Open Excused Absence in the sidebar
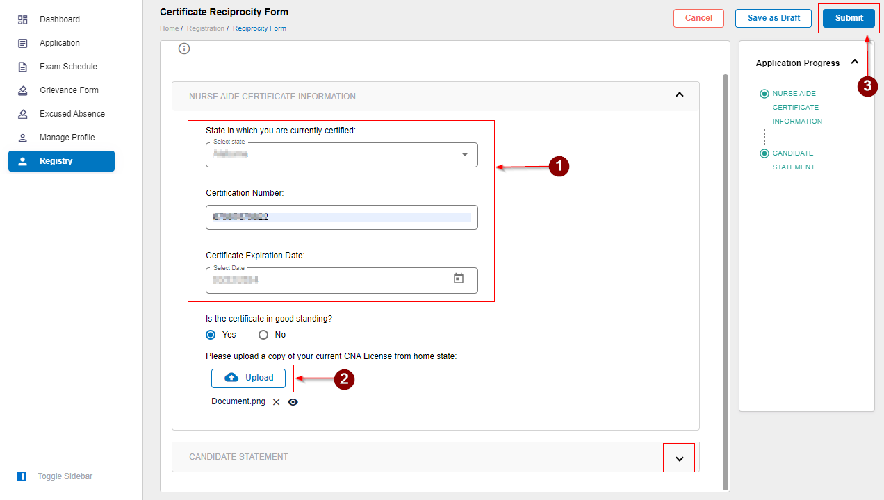 point(72,114)
